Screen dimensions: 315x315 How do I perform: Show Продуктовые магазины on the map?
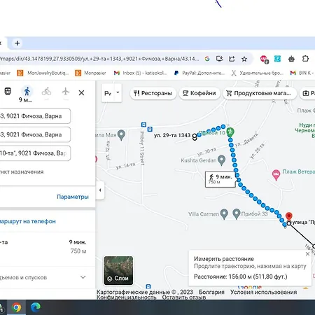coord(259,93)
